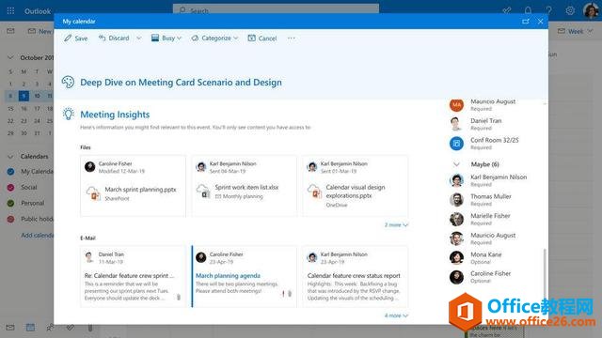602x338 pixels.
Task: Open March sprint planning.pptx file card
Action: (133, 186)
